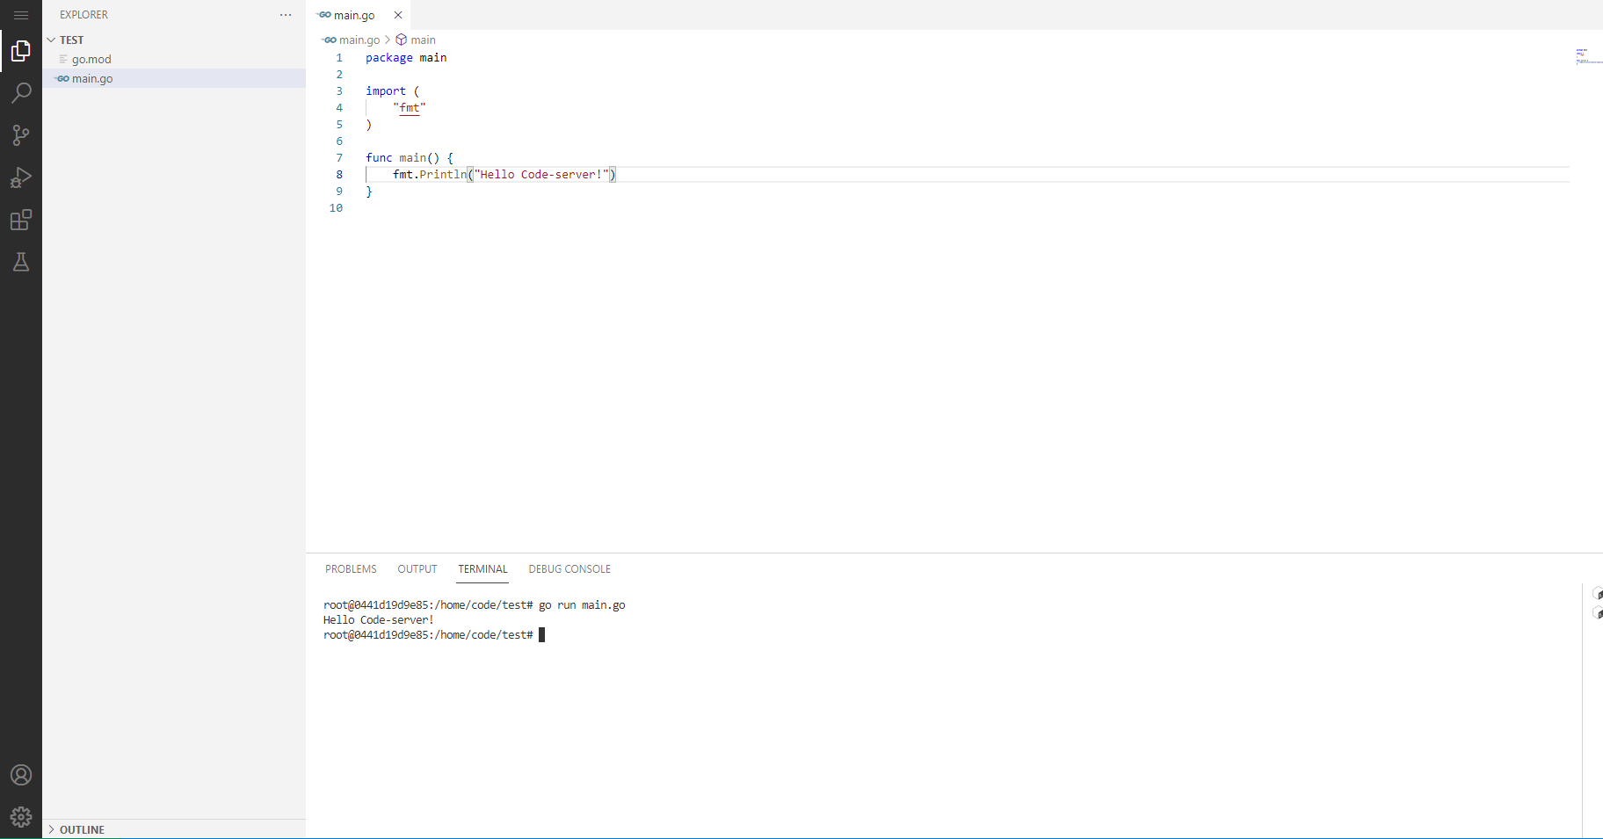Open the Manage gear settings
The width and height of the screenshot is (1603, 839).
pos(21,817)
